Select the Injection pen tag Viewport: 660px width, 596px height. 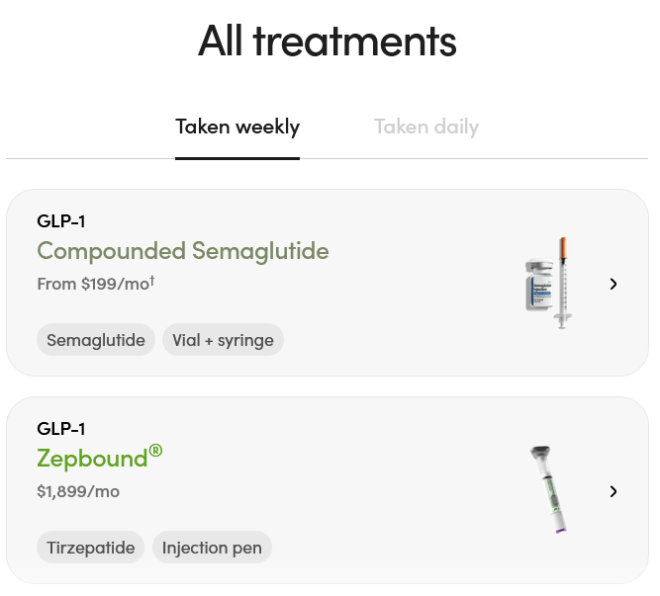212,548
